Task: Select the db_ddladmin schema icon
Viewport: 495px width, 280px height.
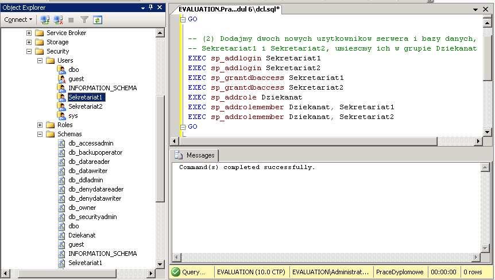Action: tap(61, 180)
